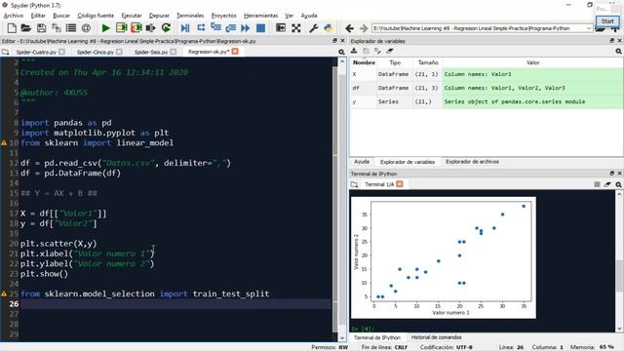
Task: Save the current file with floppy icon
Action: (x=41, y=28)
